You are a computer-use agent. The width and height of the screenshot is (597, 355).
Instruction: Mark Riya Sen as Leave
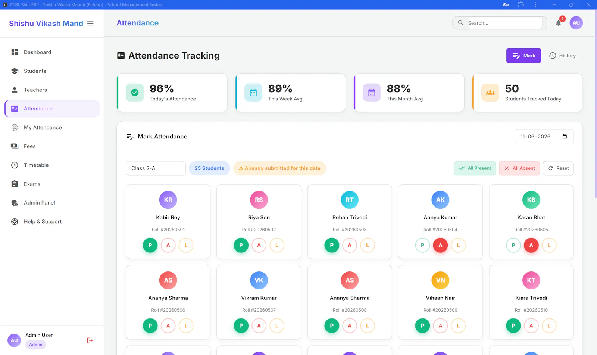coord(277,245)
